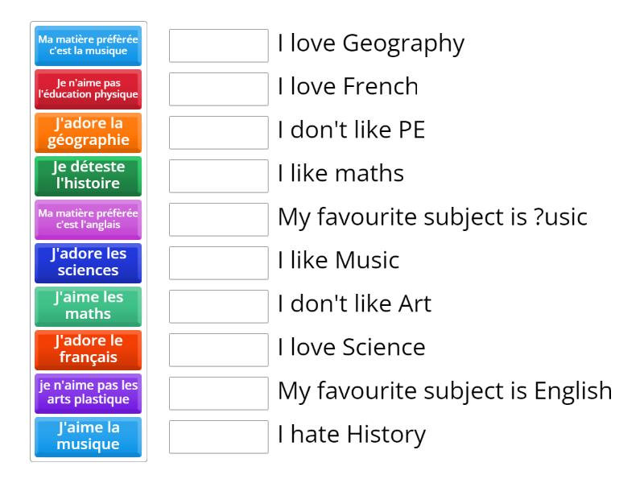
Task: Click the answer box beside 'I love Geography'
Action: [x=217, y=46]
